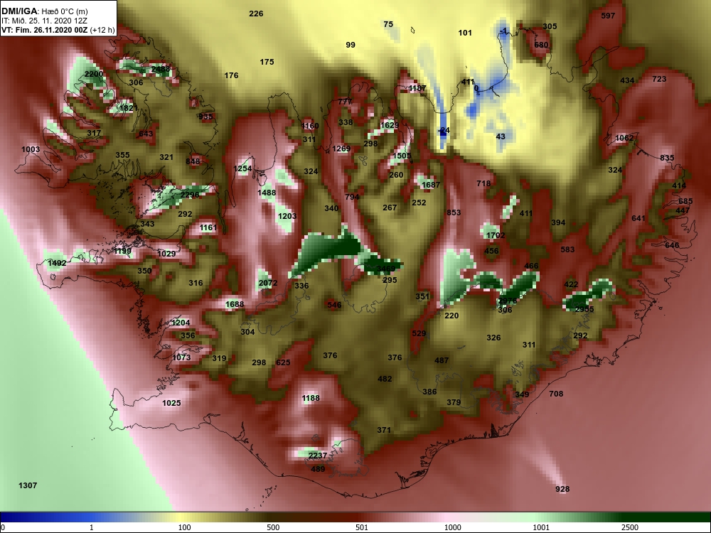Click the 853 height label
Screen dimensions: 711x533
454,212
